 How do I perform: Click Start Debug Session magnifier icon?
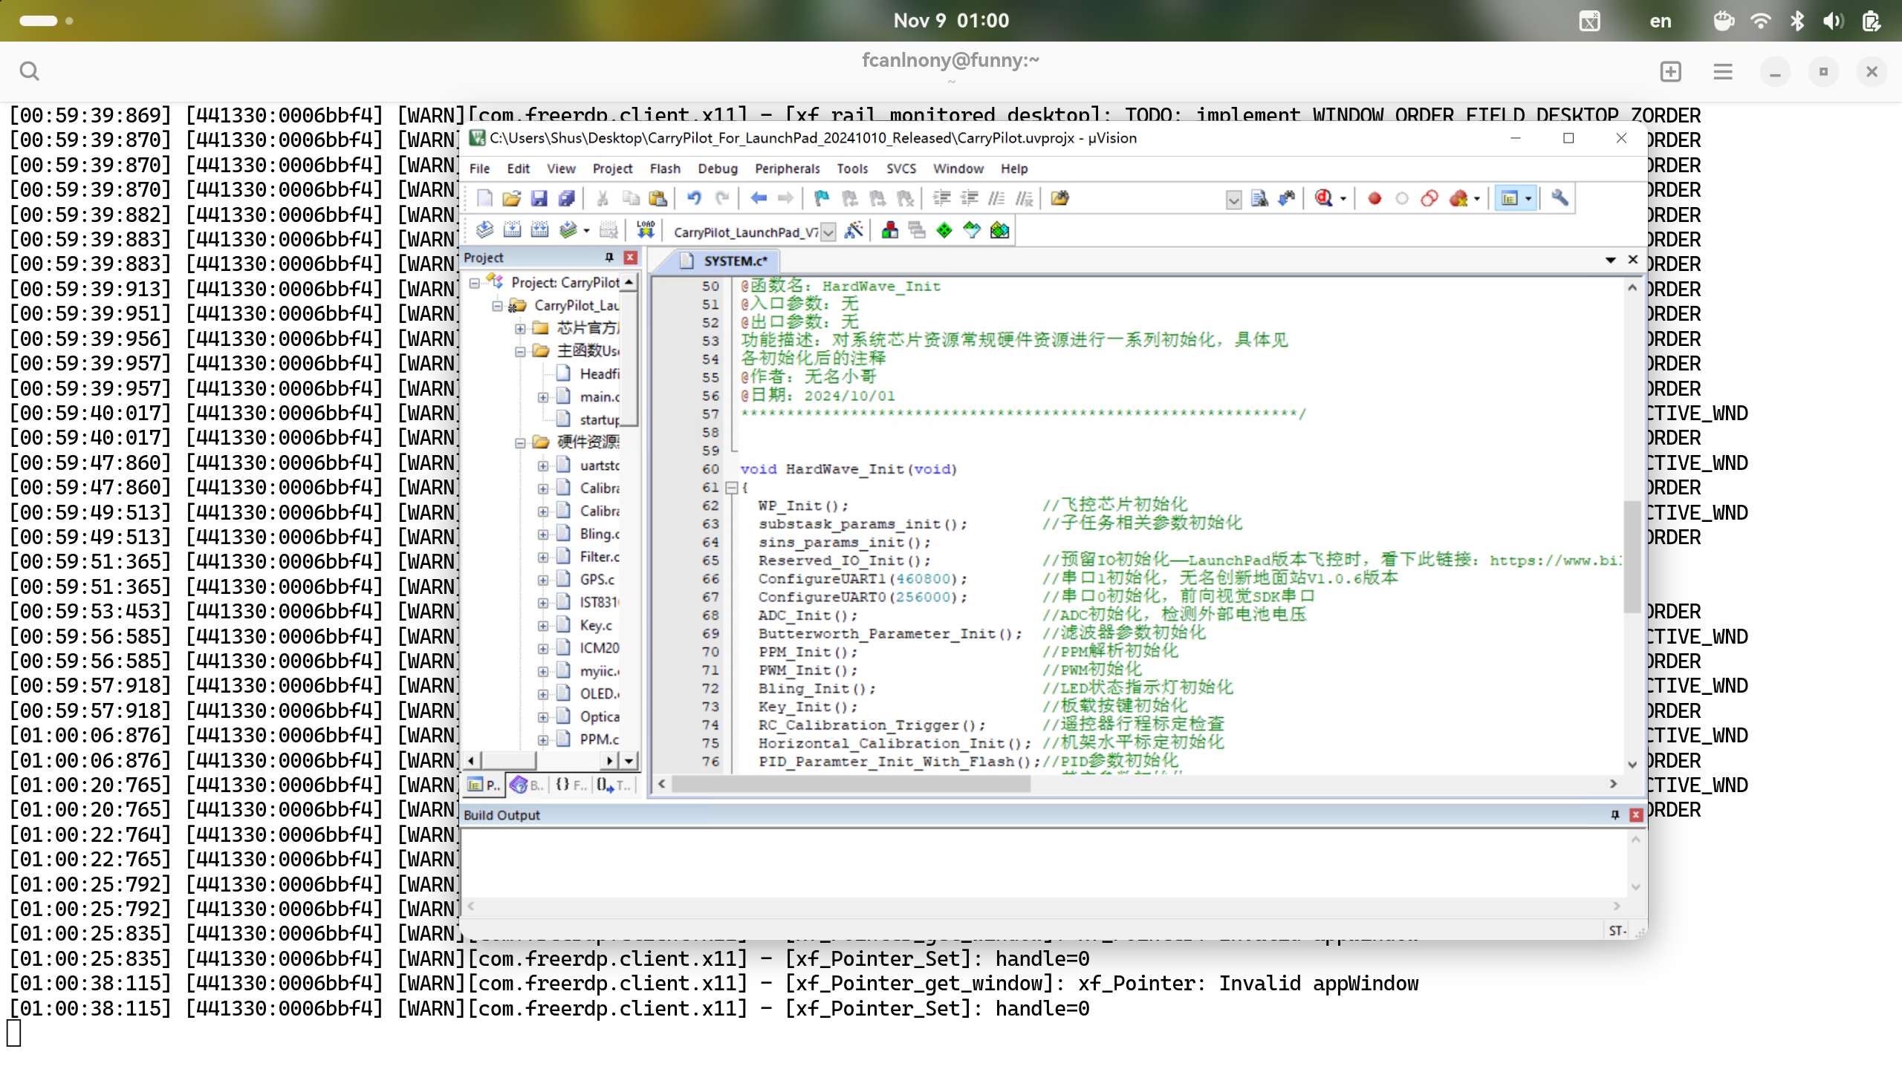(1323, 198)
